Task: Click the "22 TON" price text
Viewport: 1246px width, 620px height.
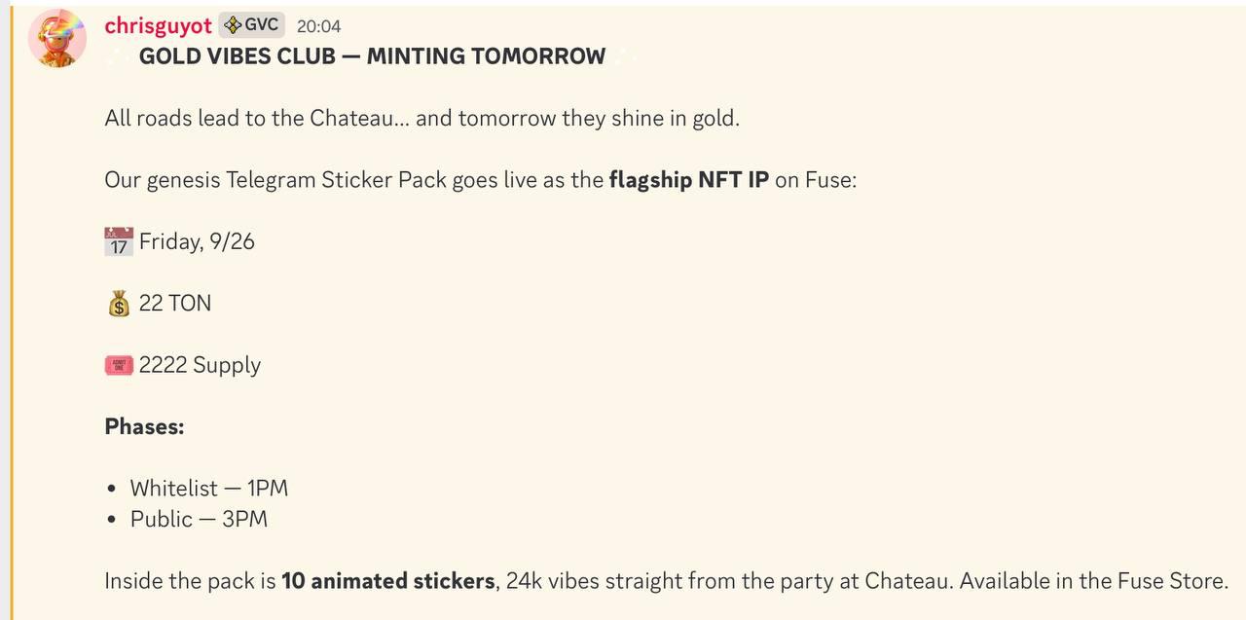Action: tap(175, 304)
